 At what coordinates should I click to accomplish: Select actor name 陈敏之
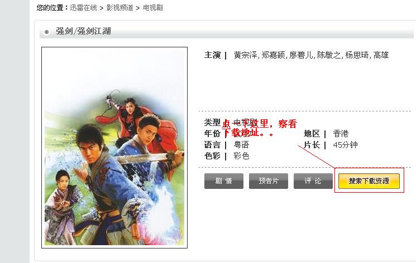pos(329,55)
